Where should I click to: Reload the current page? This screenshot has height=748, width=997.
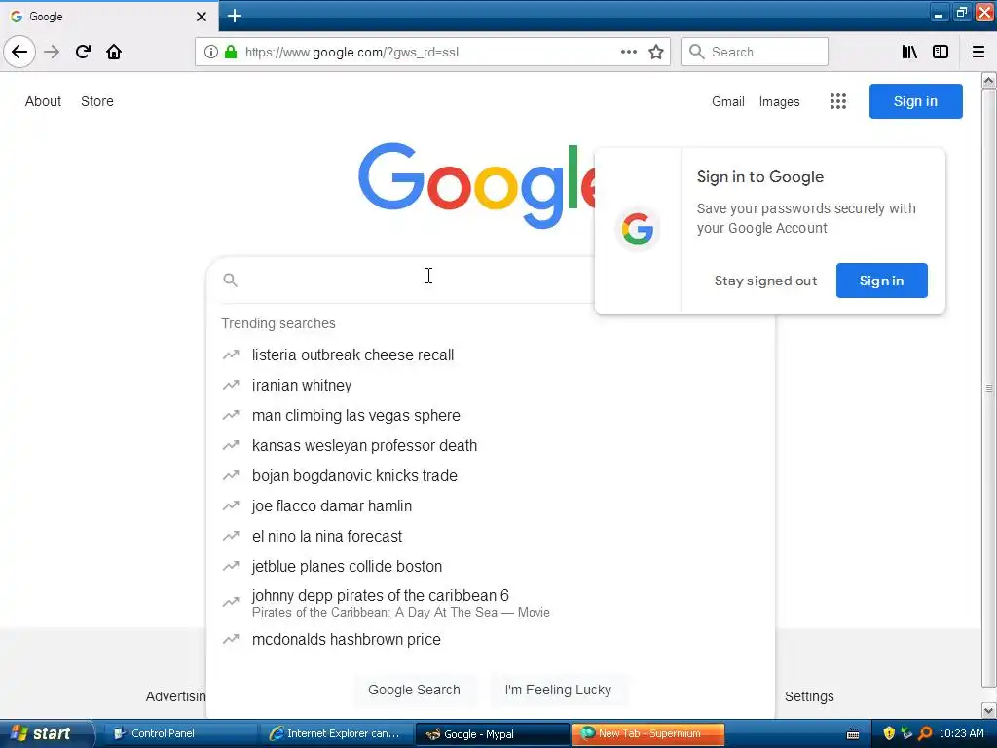(83, 52)
